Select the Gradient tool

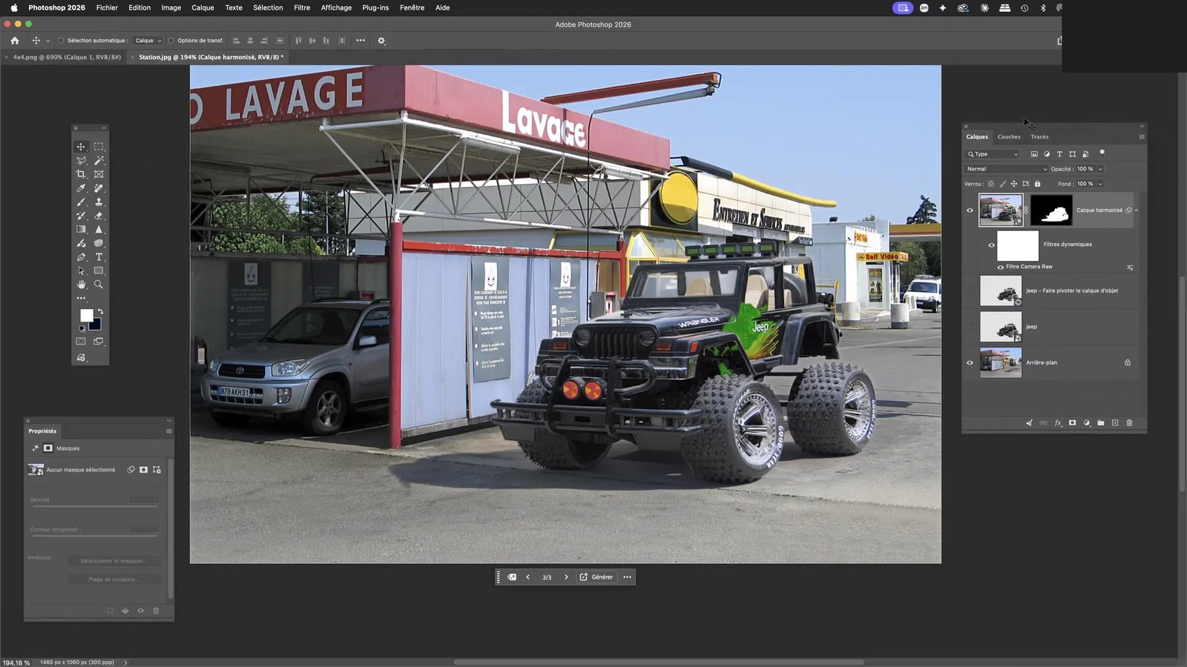(81, 230)
